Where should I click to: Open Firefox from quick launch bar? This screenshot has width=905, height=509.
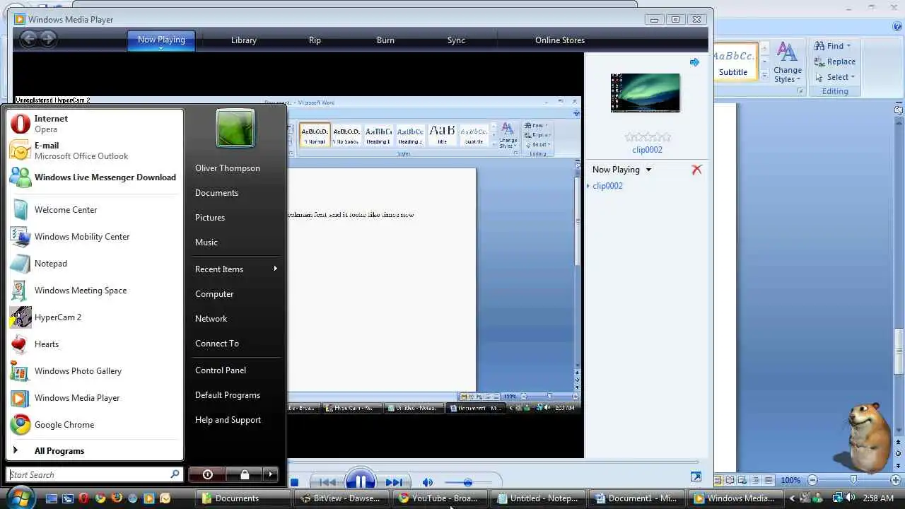[x=117, y=498]
